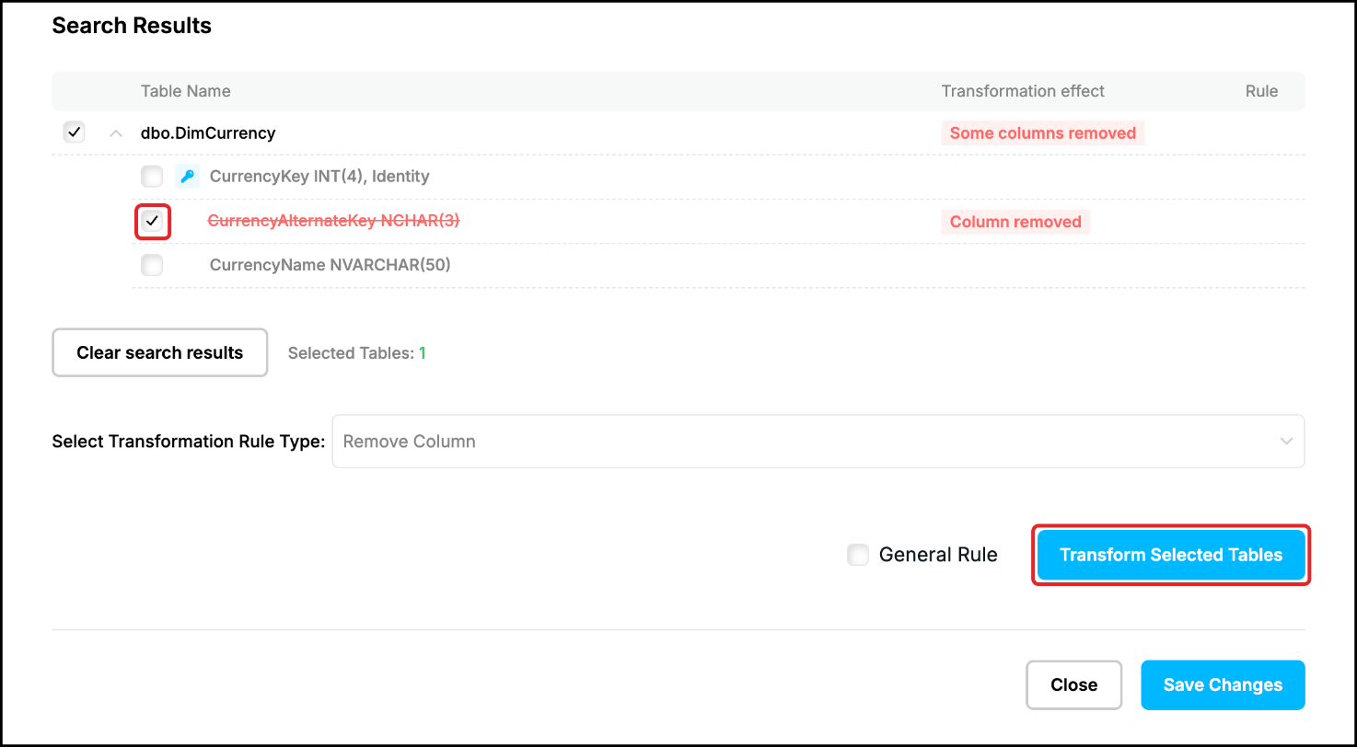Click the Column removed badge
1357x747 pixels.
[x=1015, y=222]
